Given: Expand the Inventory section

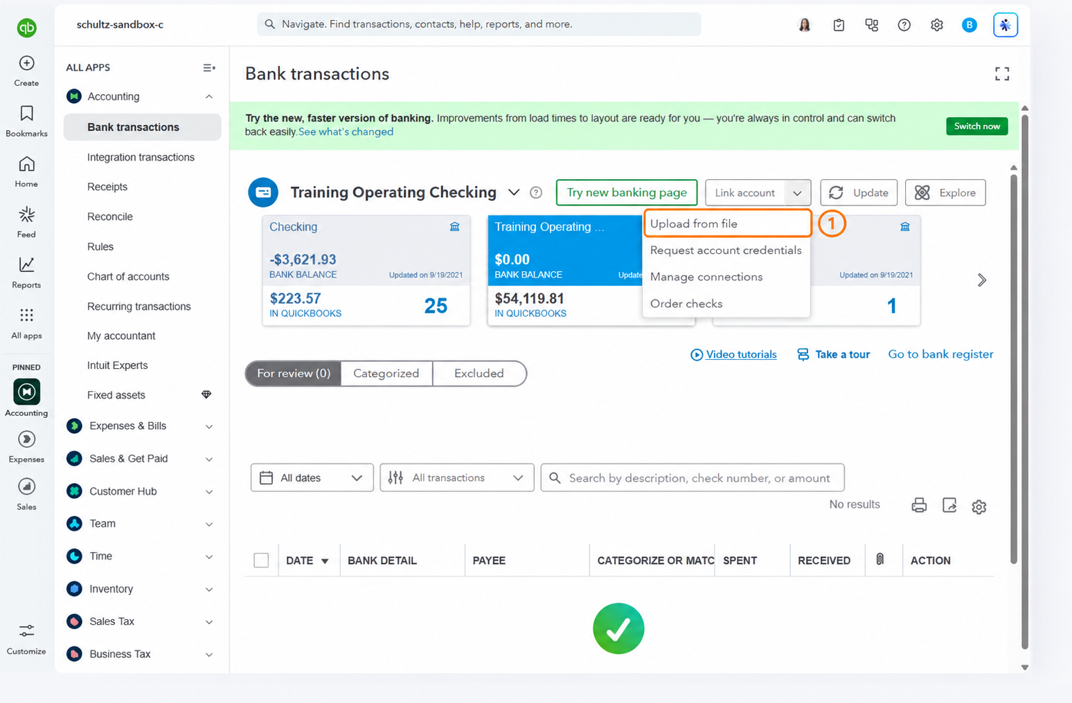Looking at the screenshot, I should tap(208, 589).
